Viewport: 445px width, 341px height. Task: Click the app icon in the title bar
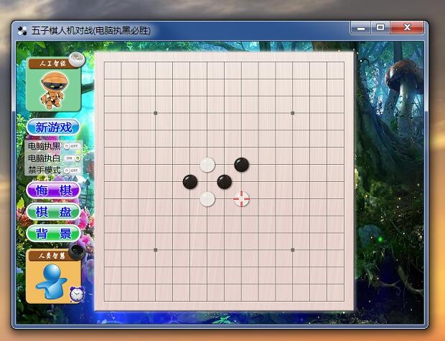coord(22,31)
